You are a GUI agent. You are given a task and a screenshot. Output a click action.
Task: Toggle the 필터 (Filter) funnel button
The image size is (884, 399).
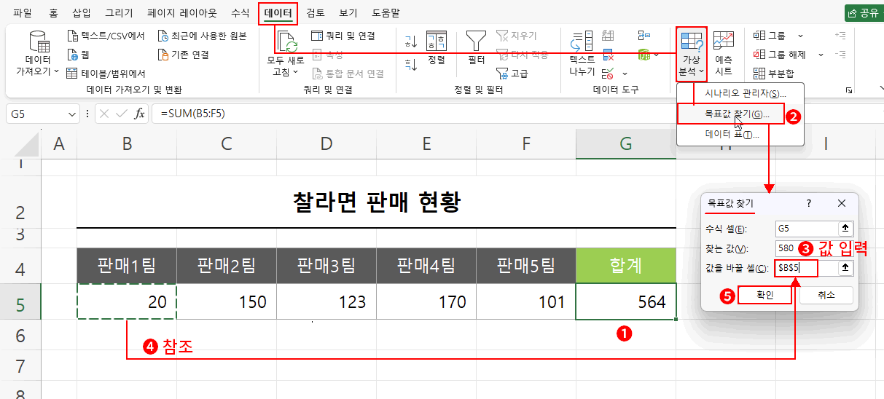point(477,48)
